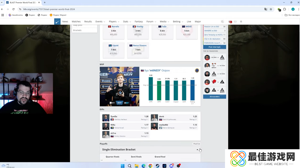300x168 pixels.
Task: Open the Results menu item
Action: tap(88, 22)
